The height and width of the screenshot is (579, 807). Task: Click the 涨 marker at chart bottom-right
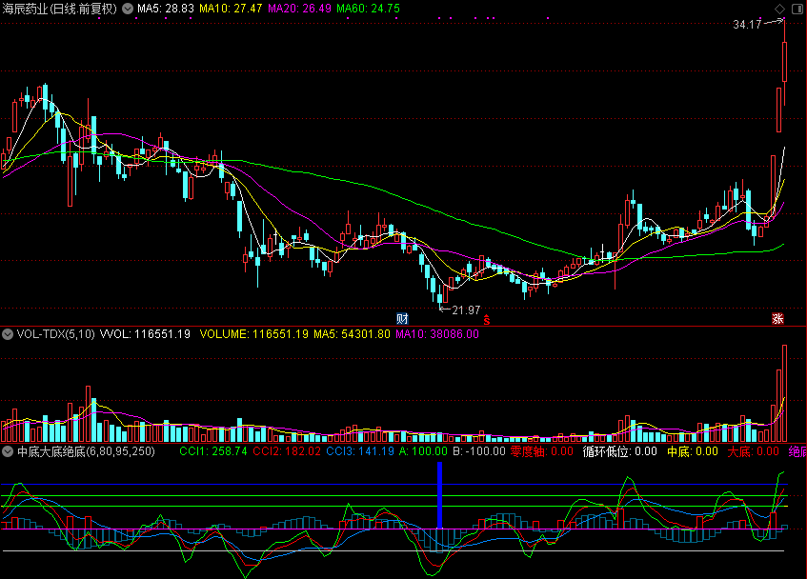point(777,318)
